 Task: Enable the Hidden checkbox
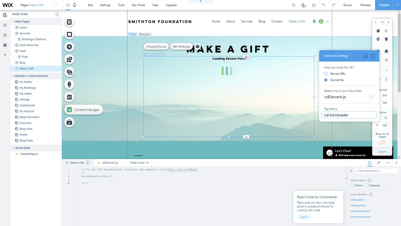click(352, 185)
